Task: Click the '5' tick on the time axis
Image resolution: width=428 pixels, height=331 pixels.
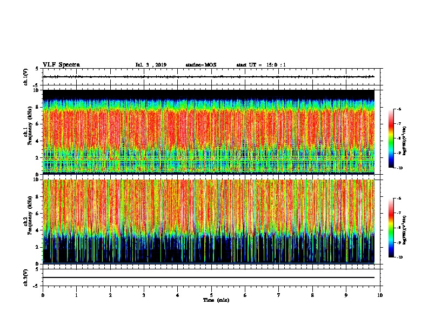Action: [211, 295]
